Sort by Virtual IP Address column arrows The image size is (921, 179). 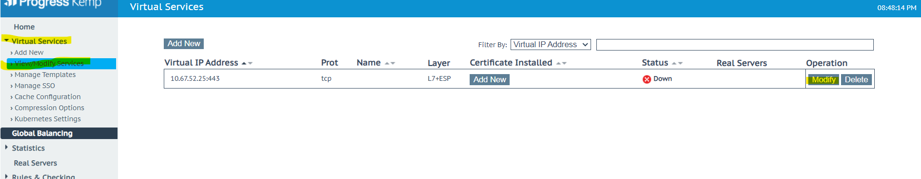tap(247, 64)
